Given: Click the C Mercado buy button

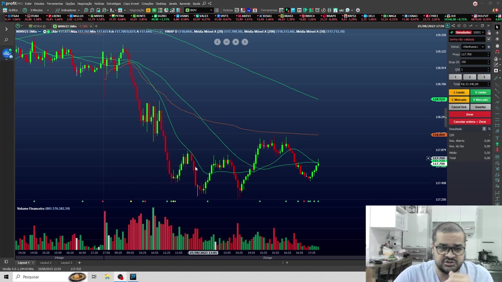Looking at the screenshot, I should pyautogui.click(x=459, y=100).
